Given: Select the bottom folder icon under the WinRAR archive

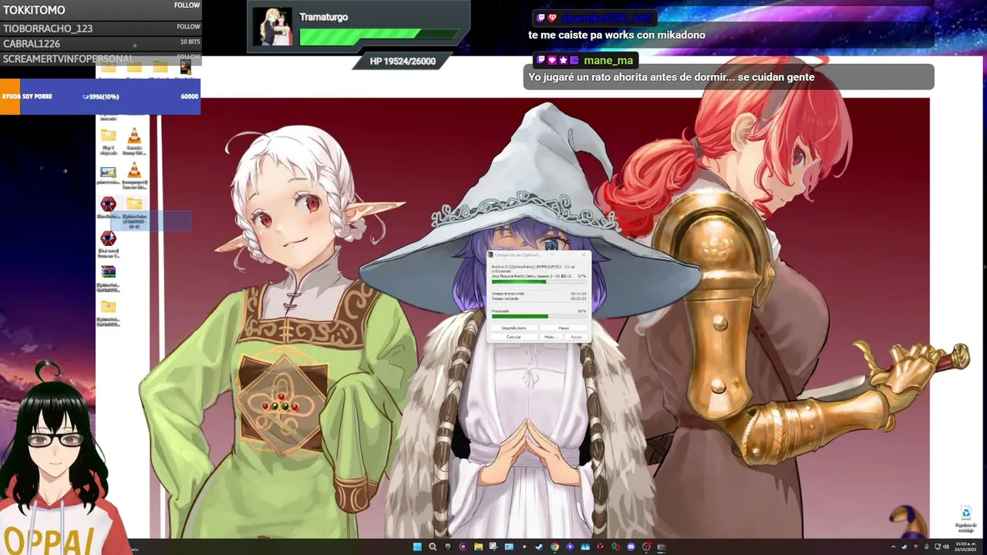Looking at the screenshot, I should [109, 306].
